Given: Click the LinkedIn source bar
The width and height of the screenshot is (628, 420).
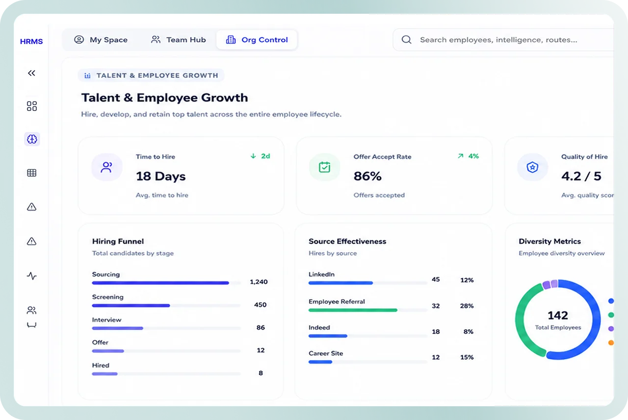Looking at the screenshot, I should [x=367, y=283].
